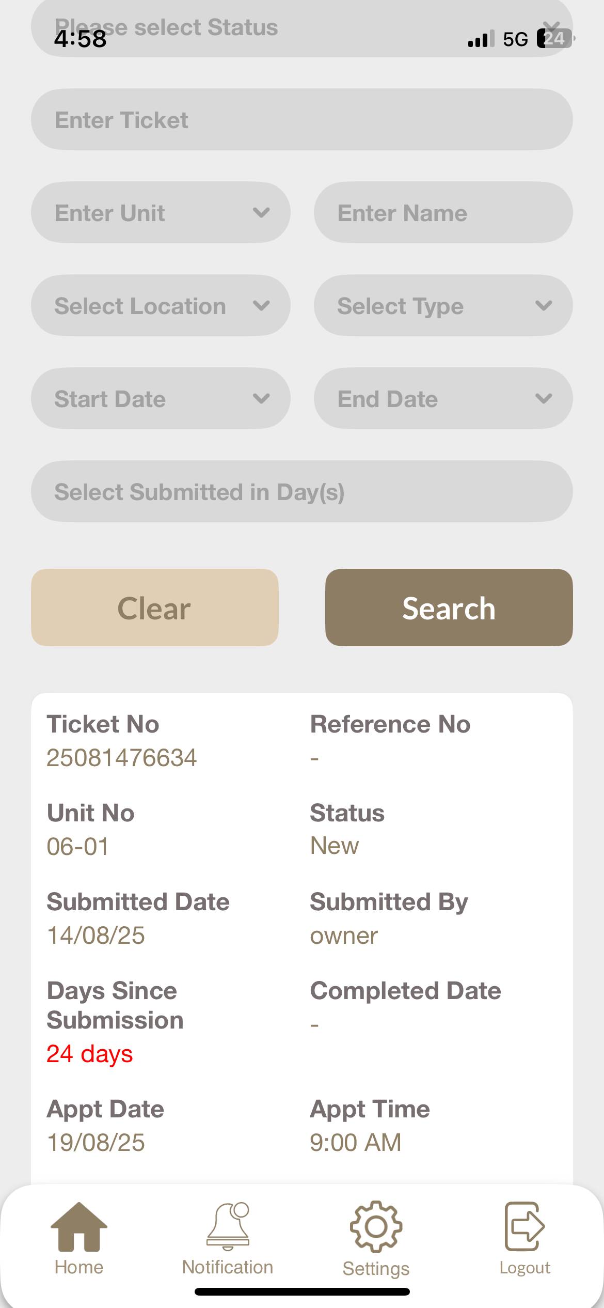This screenshot has width=604, height=1308.
Task: Open ticket number 25081476634
Action: click(122, 758)
